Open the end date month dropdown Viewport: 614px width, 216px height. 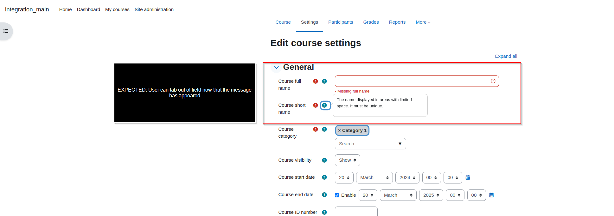coord(398,195)
